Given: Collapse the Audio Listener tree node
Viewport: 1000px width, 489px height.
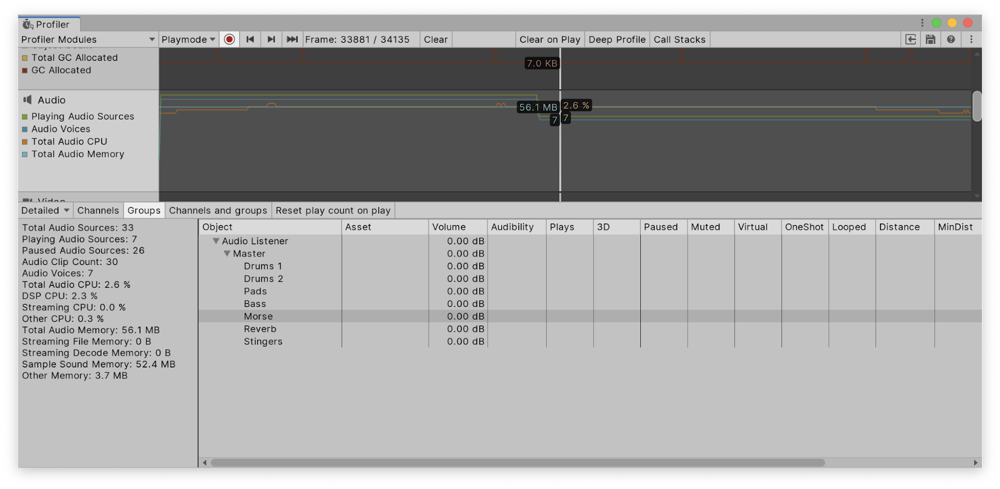Looking at the screenshot, I should coord(216,241).
